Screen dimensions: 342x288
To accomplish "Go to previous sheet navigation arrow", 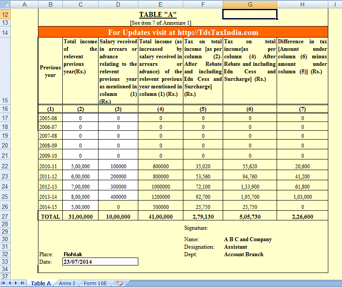I will pyautogui.click(x=10, y=283).
